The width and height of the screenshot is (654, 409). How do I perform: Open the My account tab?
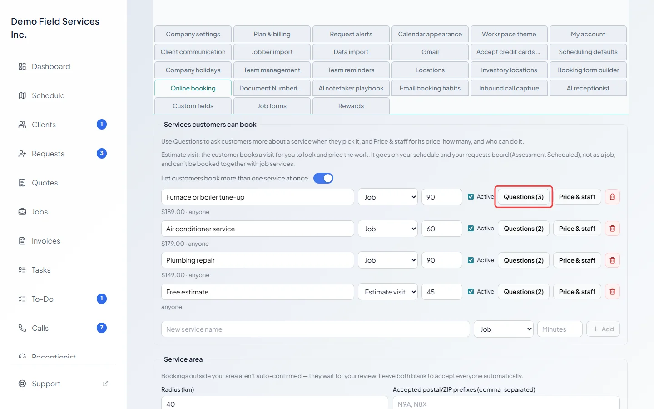[x=588, y=34]
